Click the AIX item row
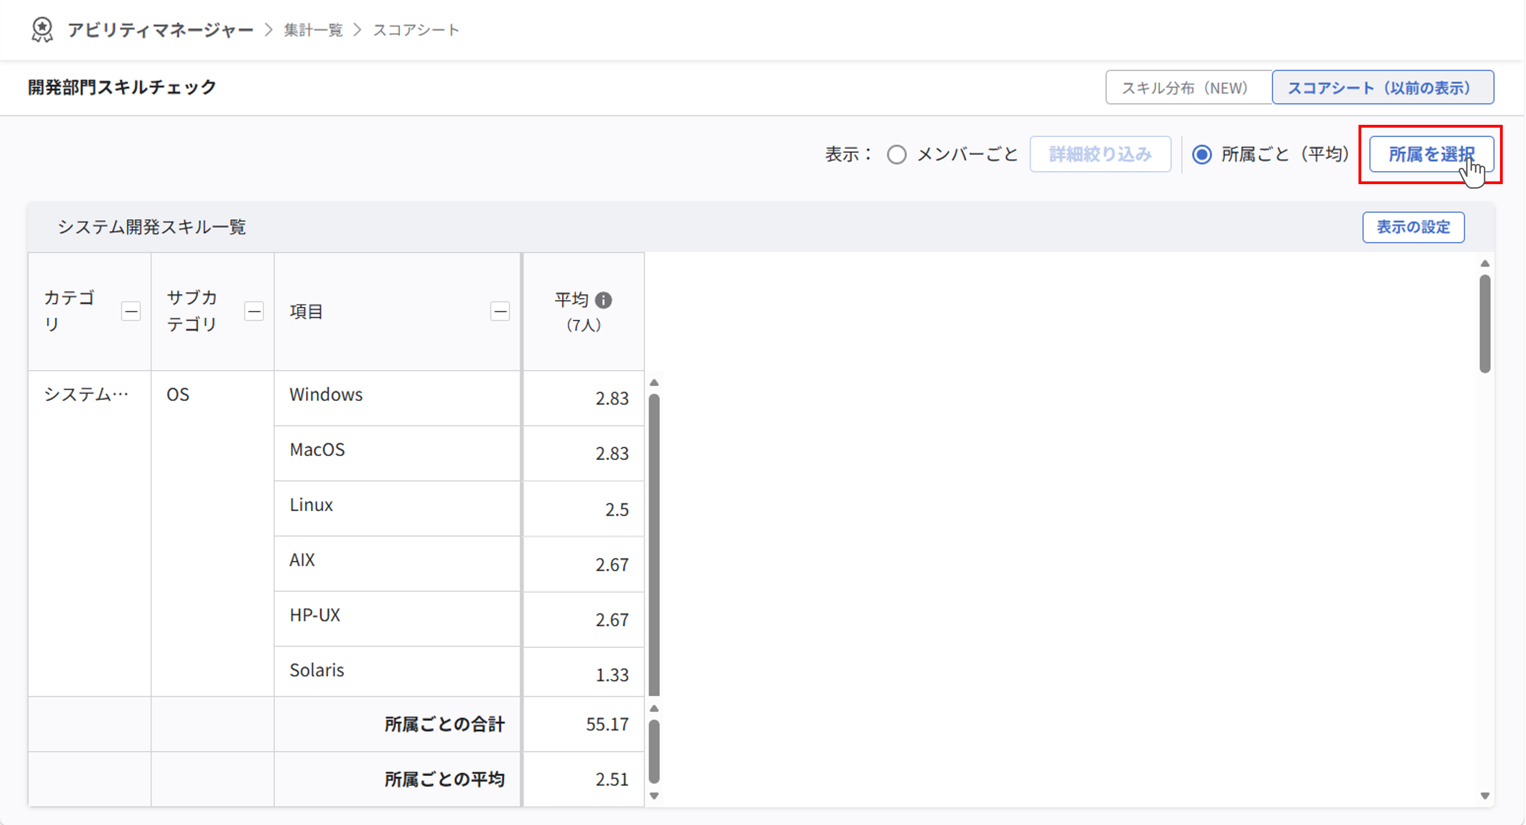Viewport: 1526px width, 825px height. click(x=397, y=563)
